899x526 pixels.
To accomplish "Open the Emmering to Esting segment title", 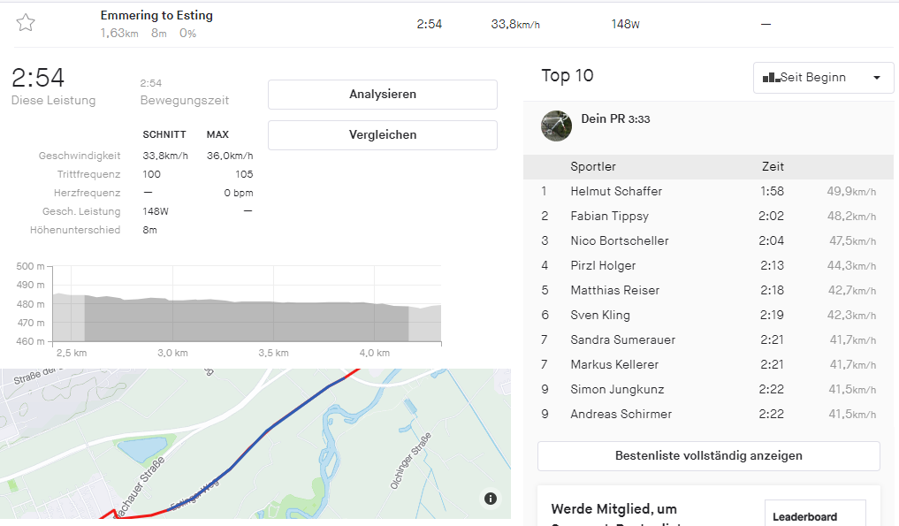I will click(x=156, y=16).
